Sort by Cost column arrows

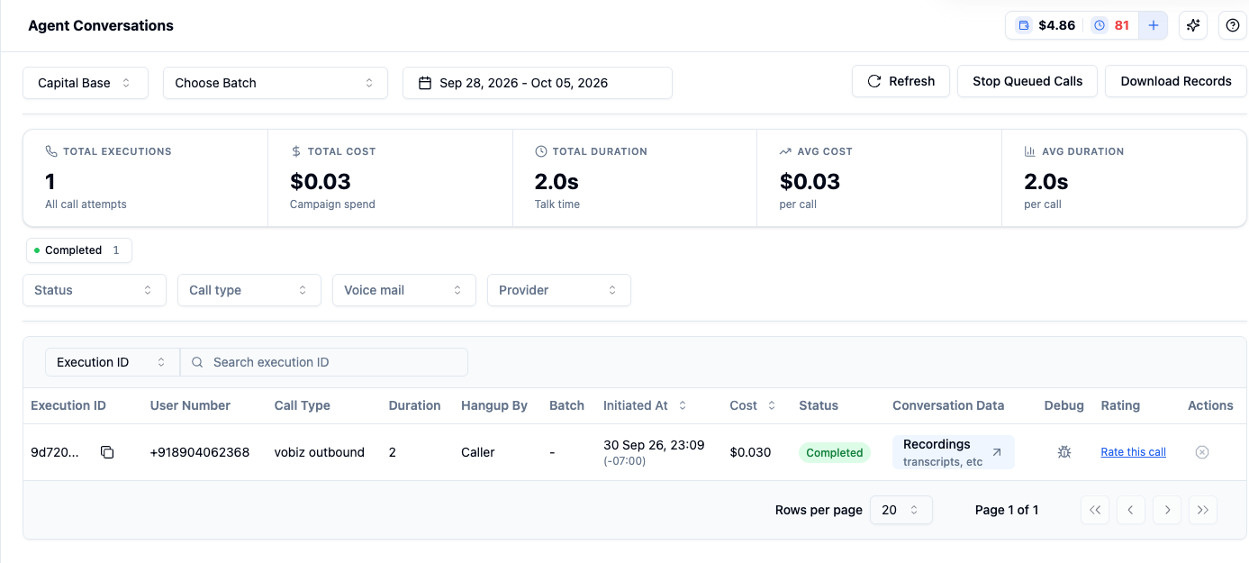click(x=772, y=406)
